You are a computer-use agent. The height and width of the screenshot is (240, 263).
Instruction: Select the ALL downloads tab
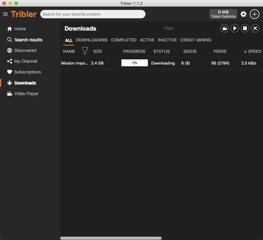tap(69, 40)
